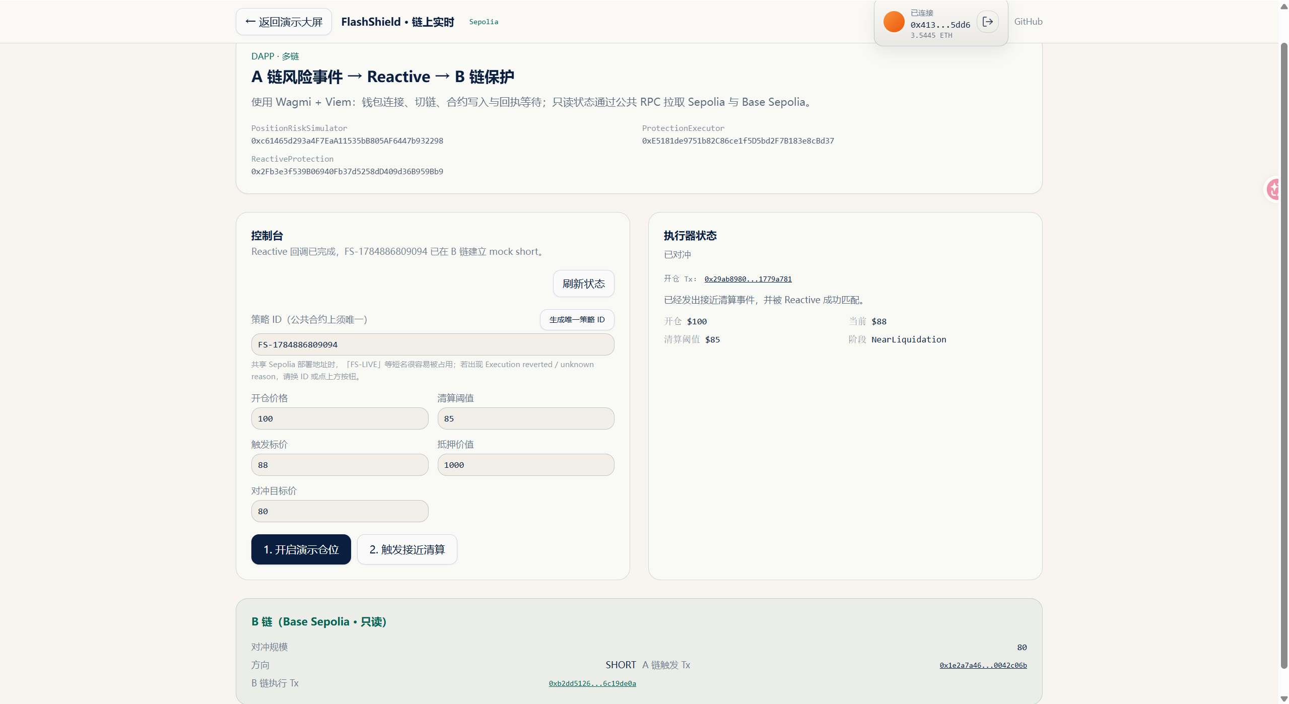Open the 开仓 Tx hash link
Image resolution: width=1289 pixels, height=704 pixels.
(748, 279)
